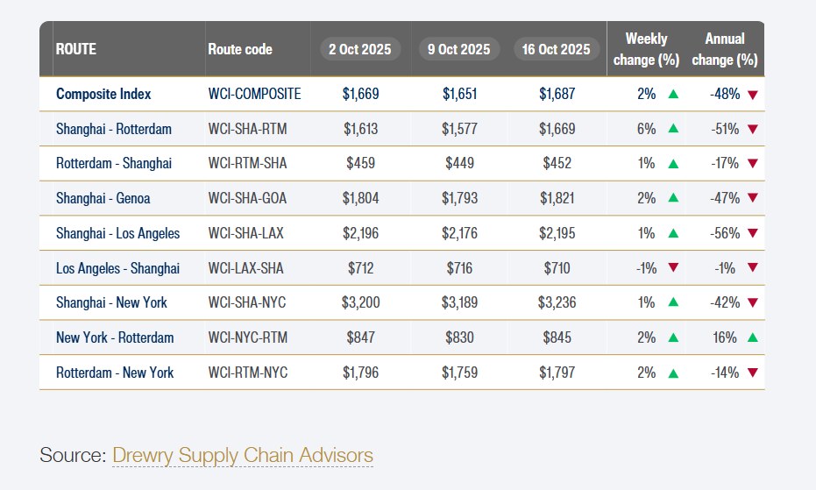Click the green weekly arrow for Shanghai - Genoa
Viewport: 816px width, 490px height.
(673, 198)
